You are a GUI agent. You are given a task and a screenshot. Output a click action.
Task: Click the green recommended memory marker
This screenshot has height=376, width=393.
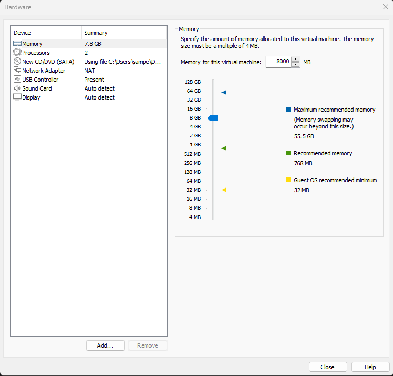coord(224,149)
